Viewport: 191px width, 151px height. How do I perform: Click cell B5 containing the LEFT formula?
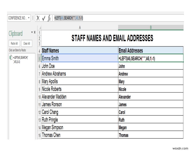[x=151, y=58]
